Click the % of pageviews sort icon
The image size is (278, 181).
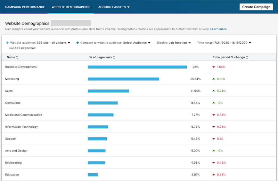114,57
